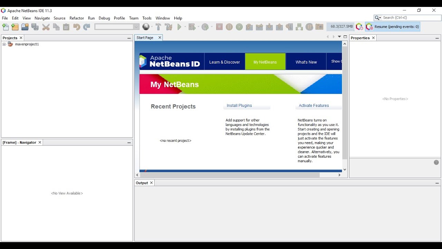442x249 pixels.
Task: Click the Save All toolbar icon
Action: tap(35, 27)
